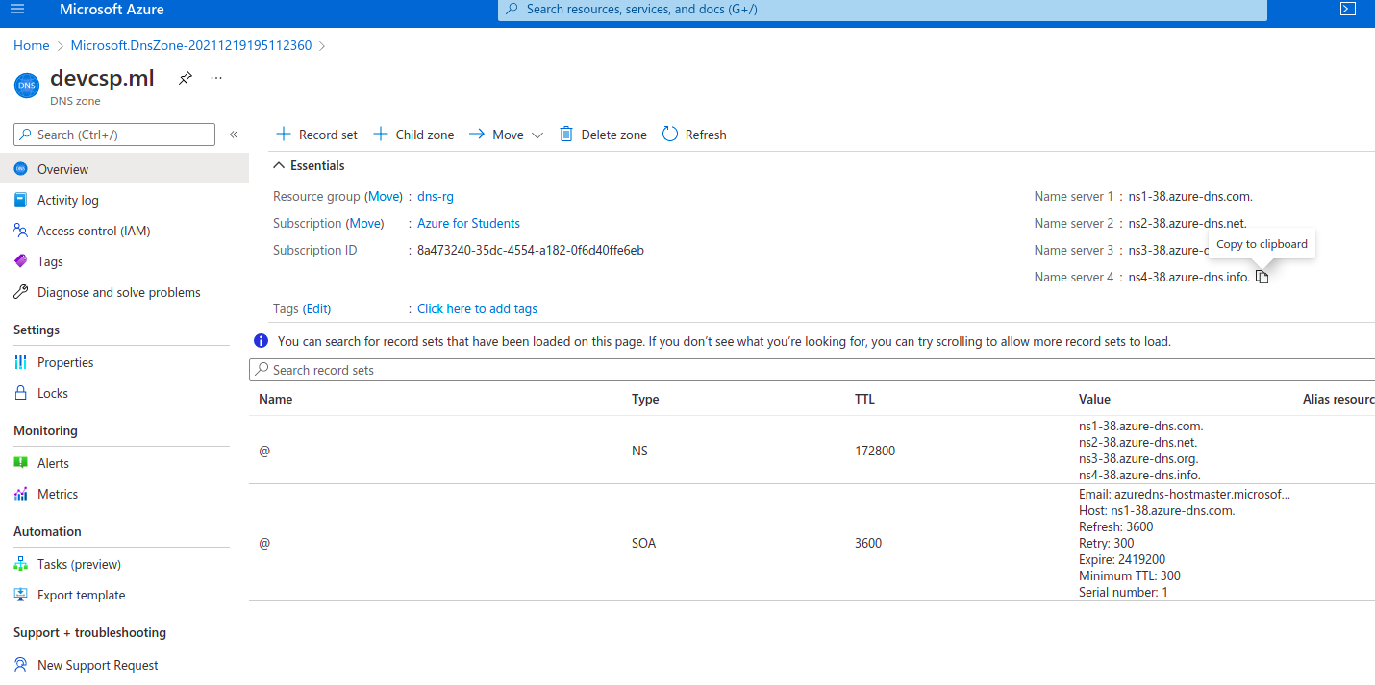This screenshot has height=685, width=1375.
Task: Click the Azure for Students subscription link
Action: [x=468, y=223]
